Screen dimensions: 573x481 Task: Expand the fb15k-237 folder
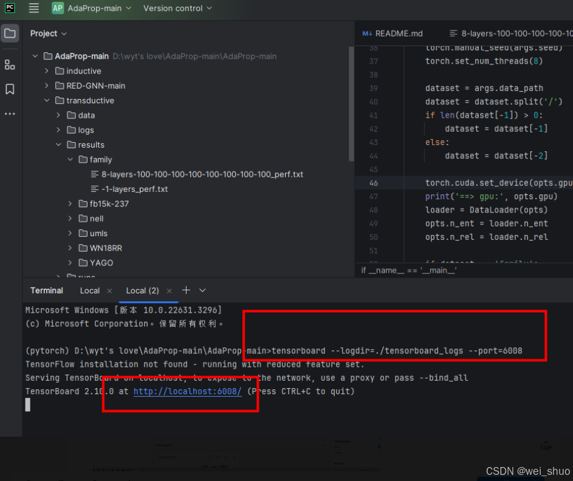(70, 204)
